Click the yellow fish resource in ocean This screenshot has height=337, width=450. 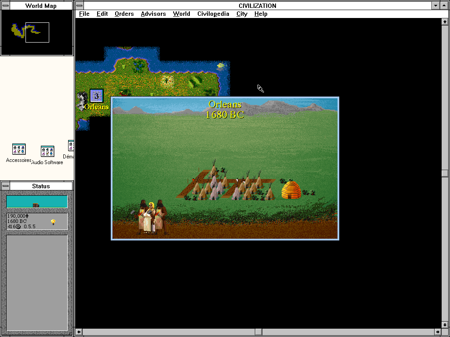coord(221,66)
